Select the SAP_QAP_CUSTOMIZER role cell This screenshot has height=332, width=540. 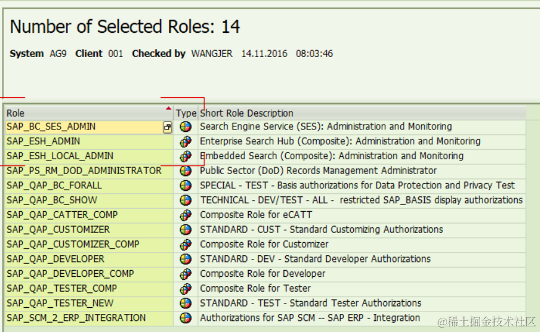pyautogui.click(x=89, y=230)
